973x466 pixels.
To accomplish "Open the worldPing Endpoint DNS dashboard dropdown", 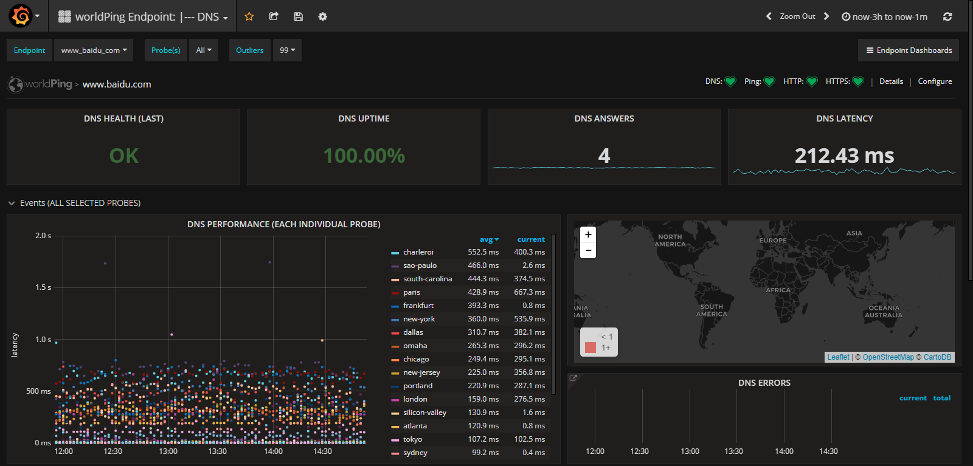I will tap(143, 16).
